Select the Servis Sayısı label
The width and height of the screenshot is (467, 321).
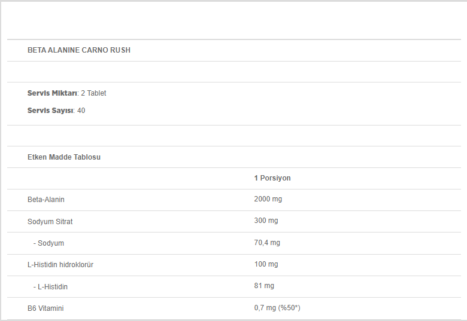click(x=50, y=111)
